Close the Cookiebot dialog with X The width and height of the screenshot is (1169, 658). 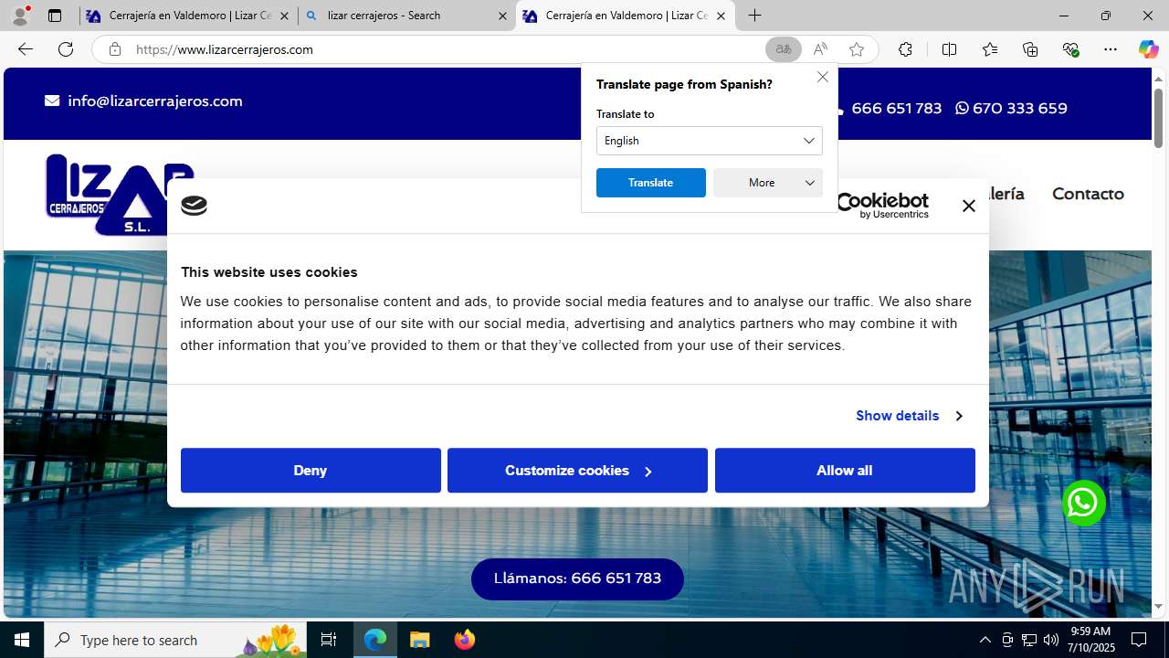click(969, 206)
